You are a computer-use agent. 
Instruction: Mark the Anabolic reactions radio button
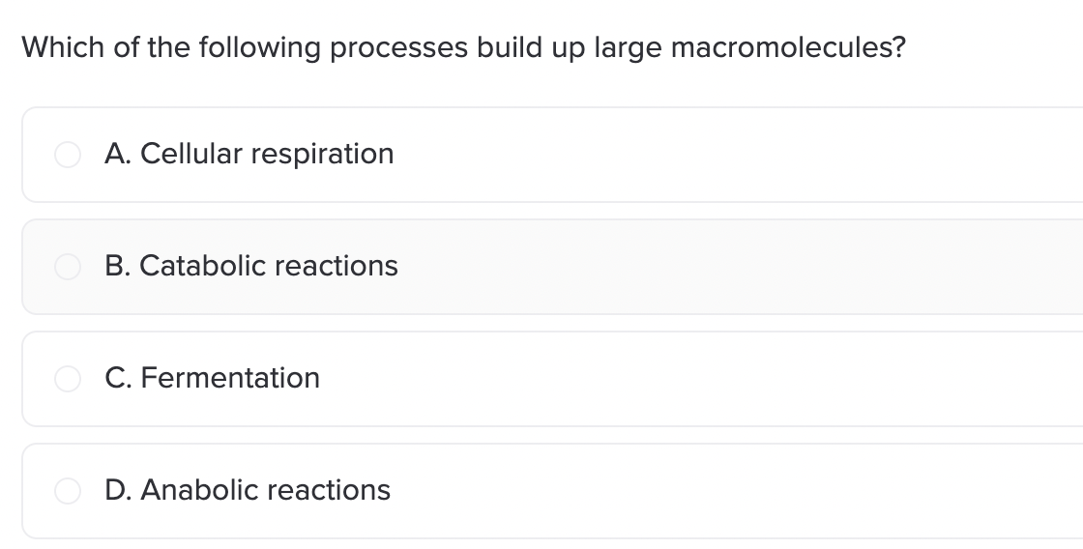point(68,490)
